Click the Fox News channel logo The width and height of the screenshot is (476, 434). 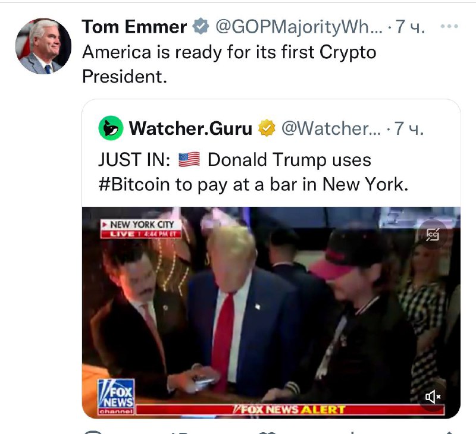[116, 397]
